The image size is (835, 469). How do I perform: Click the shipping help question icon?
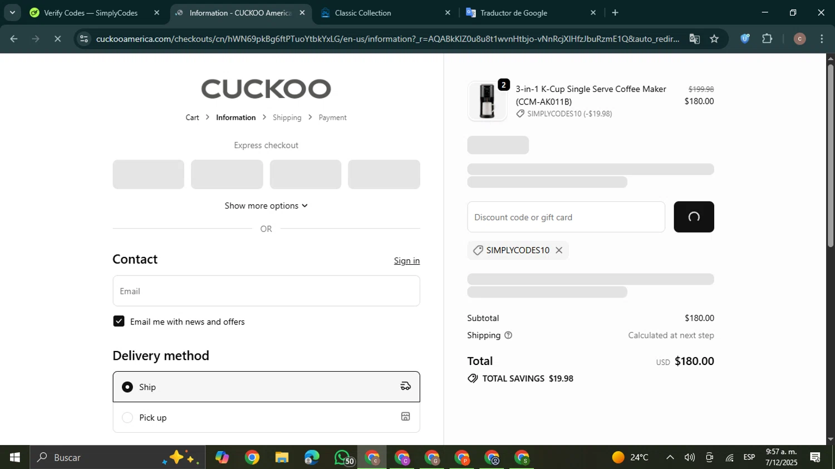[x=508, y=335]
